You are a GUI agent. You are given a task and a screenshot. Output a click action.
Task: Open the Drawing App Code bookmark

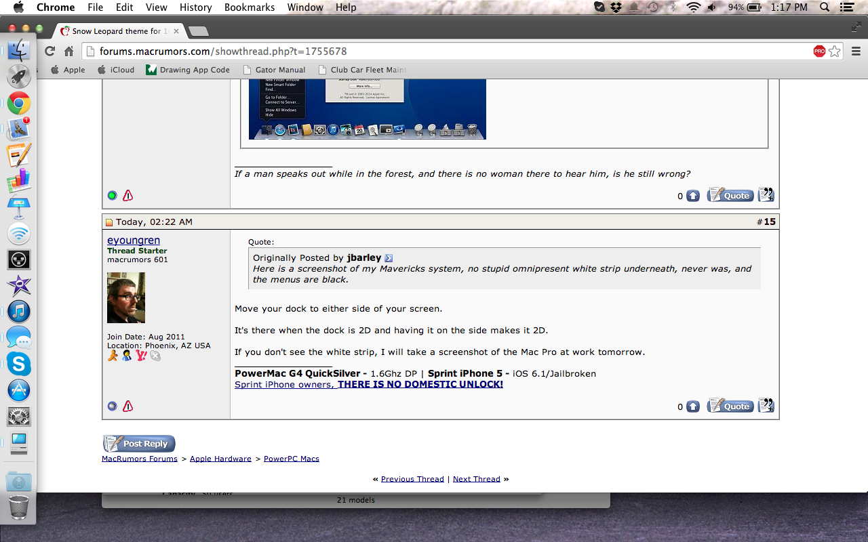coord(188,70)
